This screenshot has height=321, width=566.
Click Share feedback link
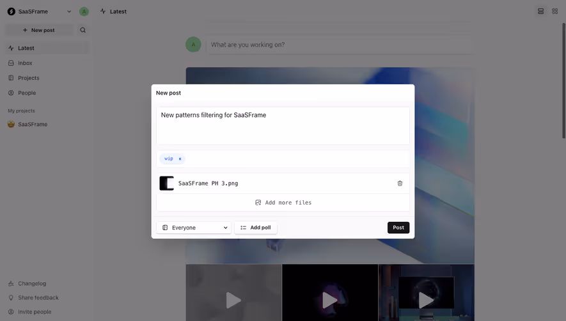click(38, 297)
